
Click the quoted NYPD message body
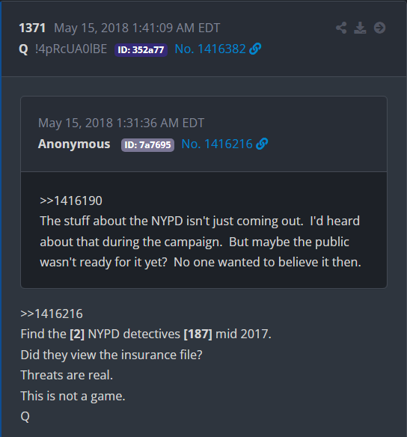click(201, 242)
